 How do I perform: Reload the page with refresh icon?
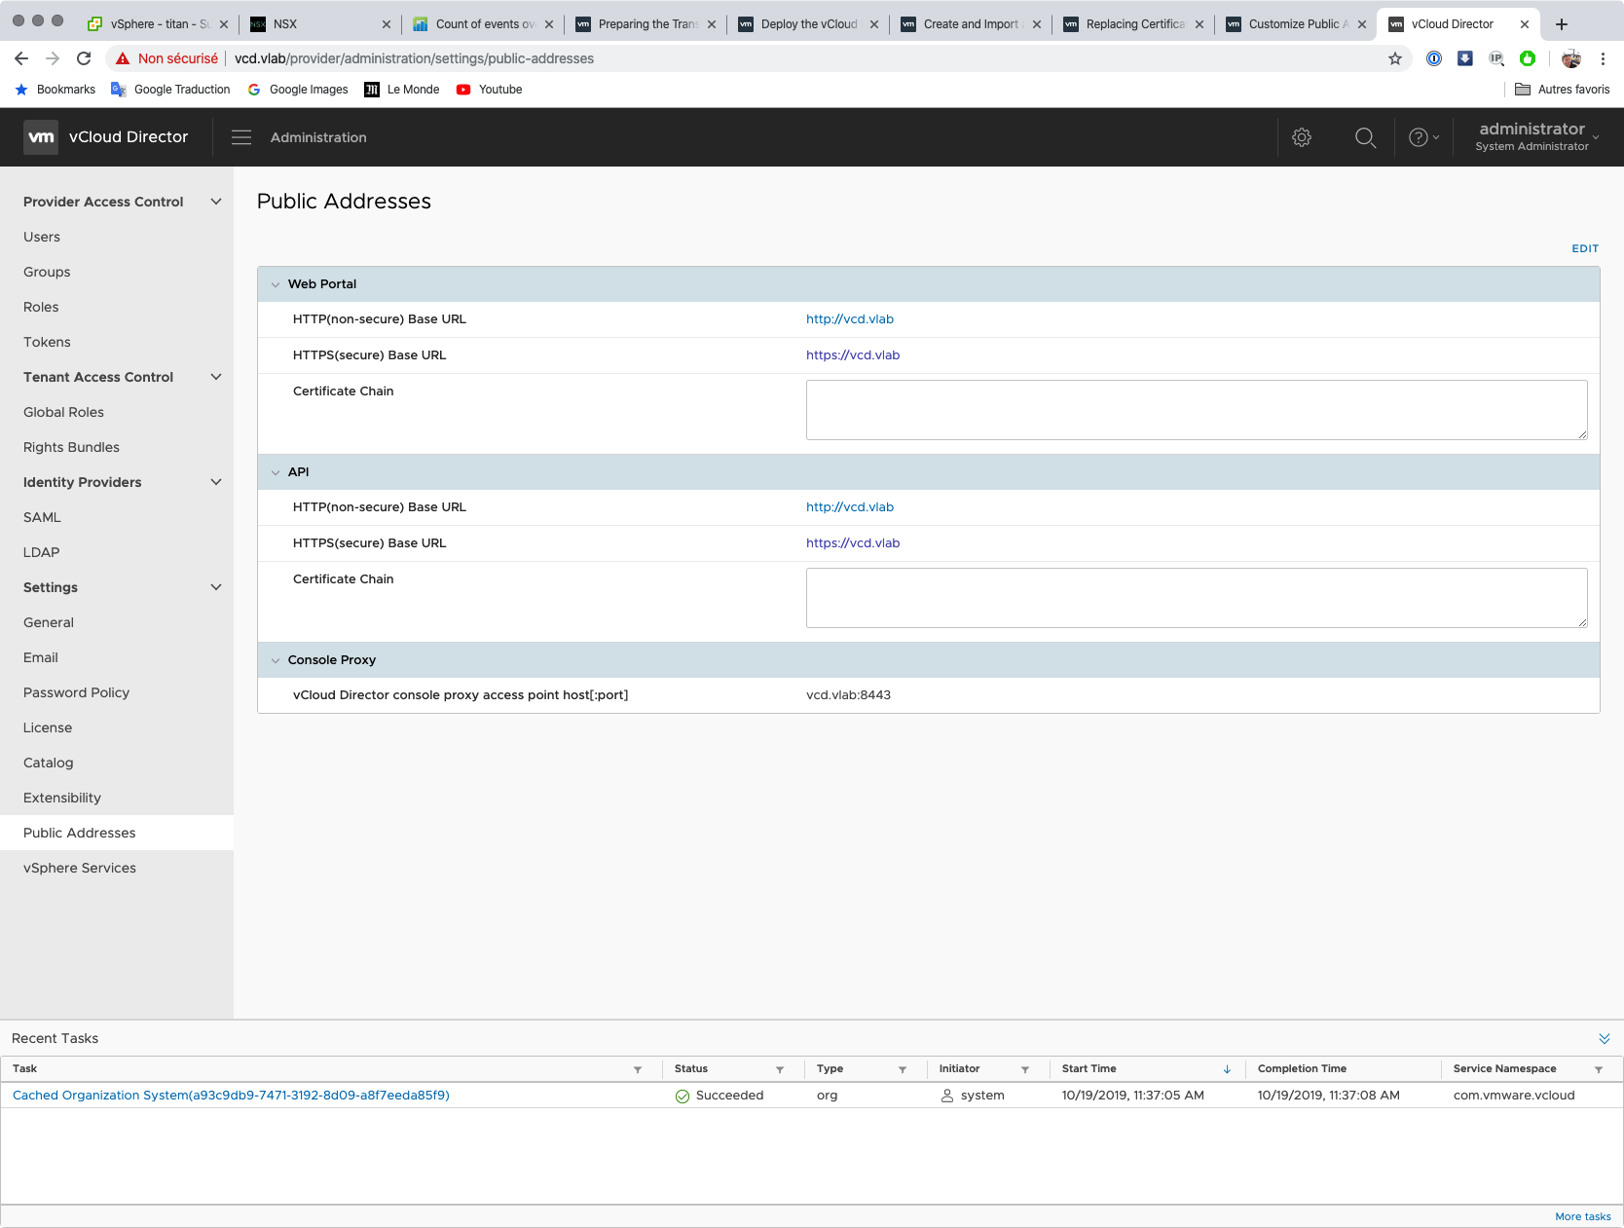84,58
